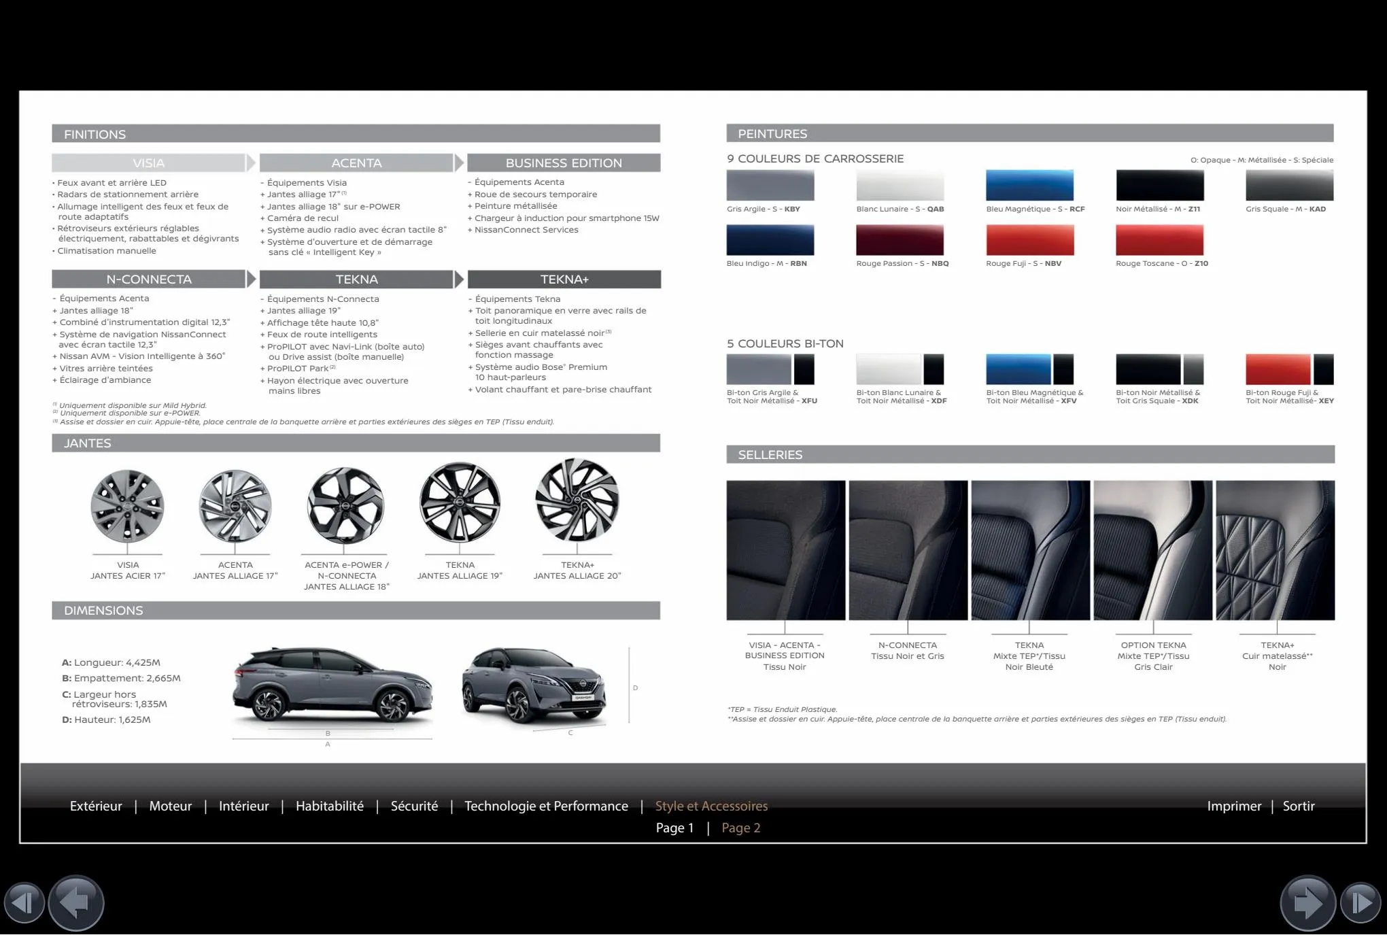The width and height of the screenshot is (1387, 935).
Task: Click the 'D: Hauteur: 1,625M' text
Action: tap(106, 719)
